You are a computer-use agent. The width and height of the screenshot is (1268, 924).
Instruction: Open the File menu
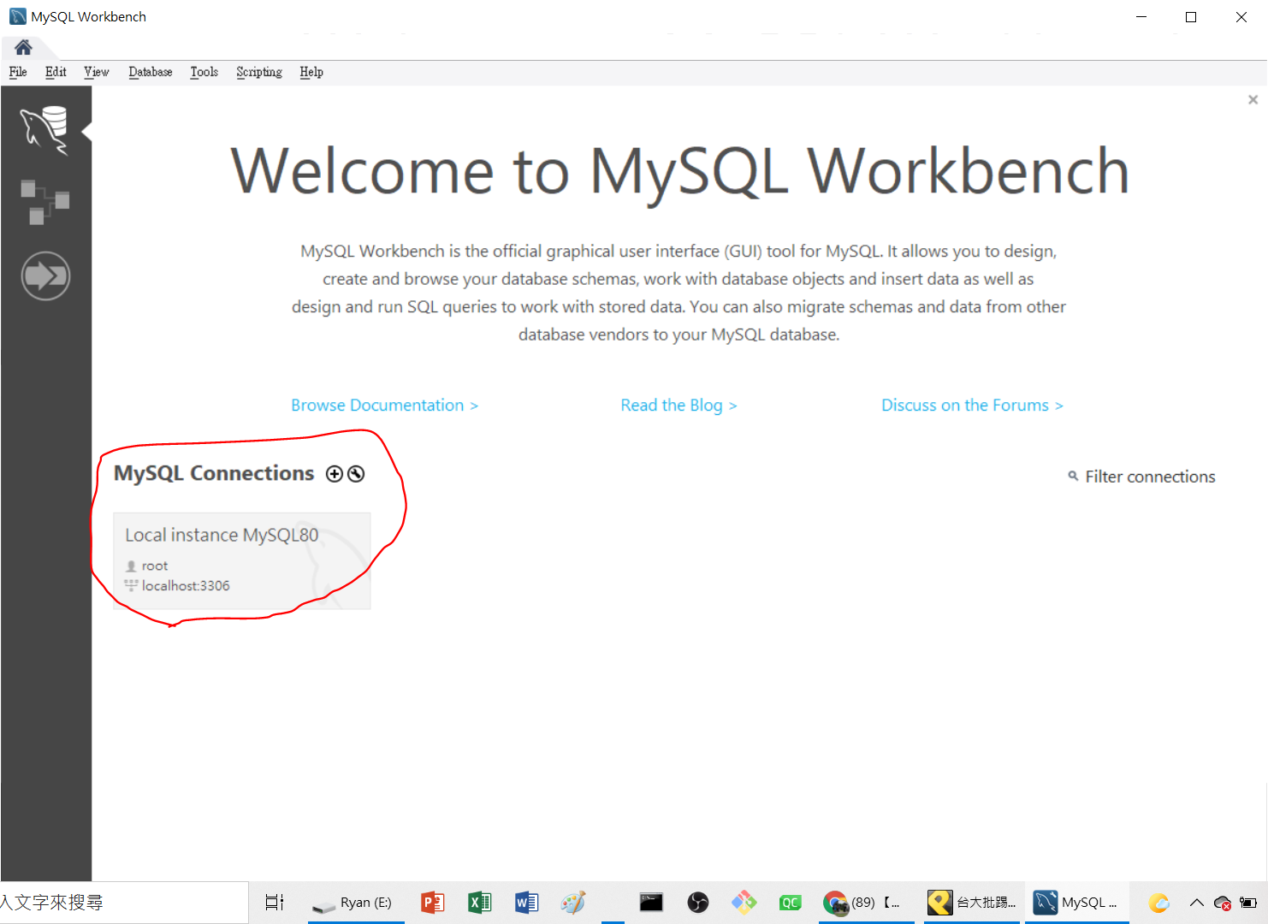(x=18, y=72)
